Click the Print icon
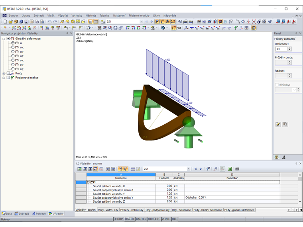303x227 pixels. [x=37, y=22]
